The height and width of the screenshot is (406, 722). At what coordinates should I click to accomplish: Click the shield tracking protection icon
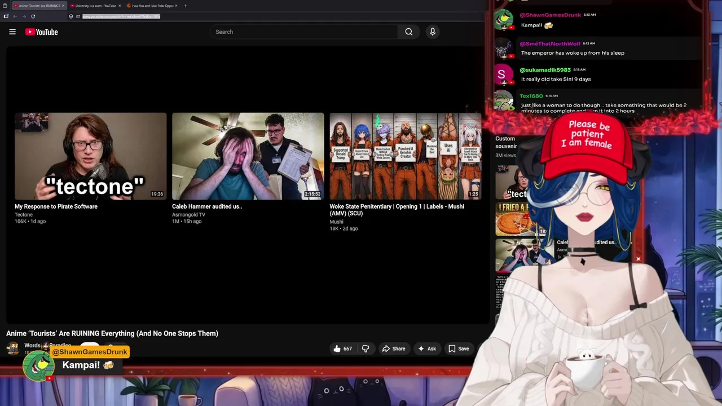[x=71, y=16]
